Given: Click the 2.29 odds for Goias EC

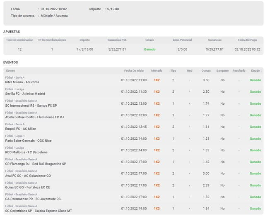Looking at the screenshot, I should 206,185.
